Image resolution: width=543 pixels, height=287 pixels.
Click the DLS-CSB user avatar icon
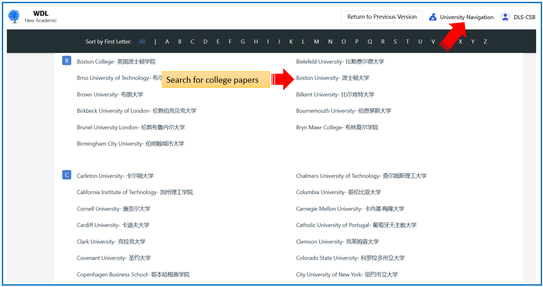505,17
